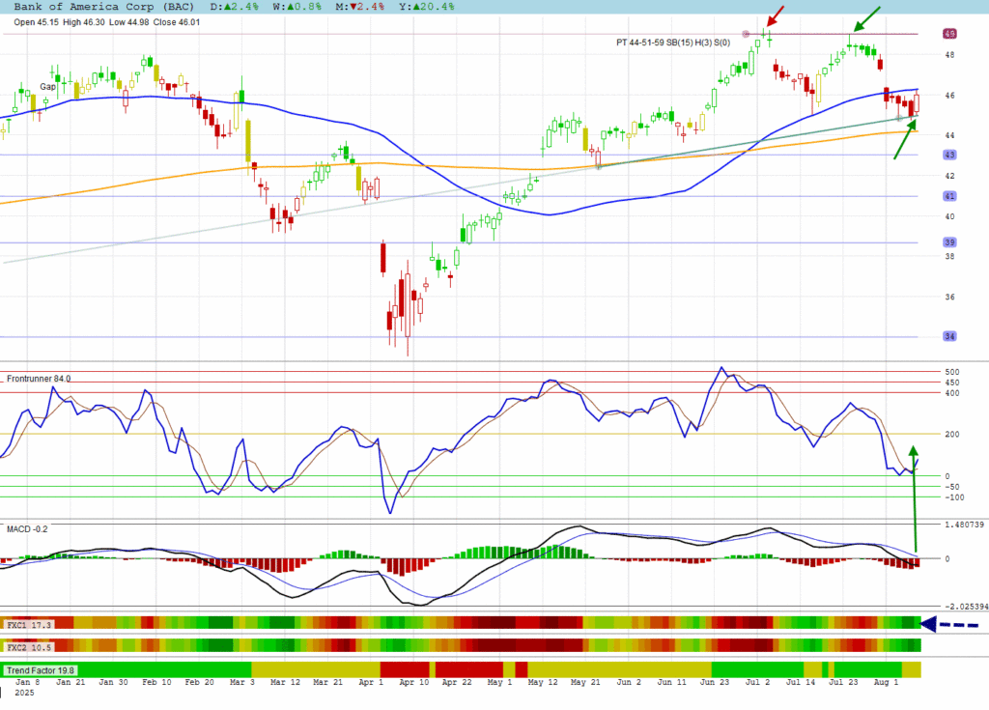Click the Feb 10 date label
The image size is (989, 710).
[x=156, y=682]
